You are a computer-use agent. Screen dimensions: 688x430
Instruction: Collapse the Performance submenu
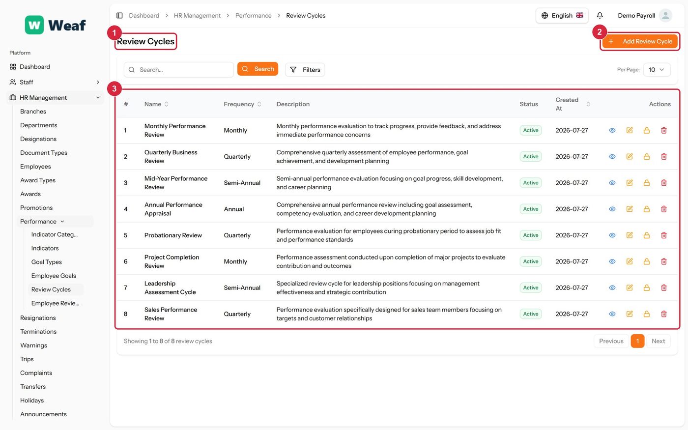pyautogui.click(x=55, y=222)
